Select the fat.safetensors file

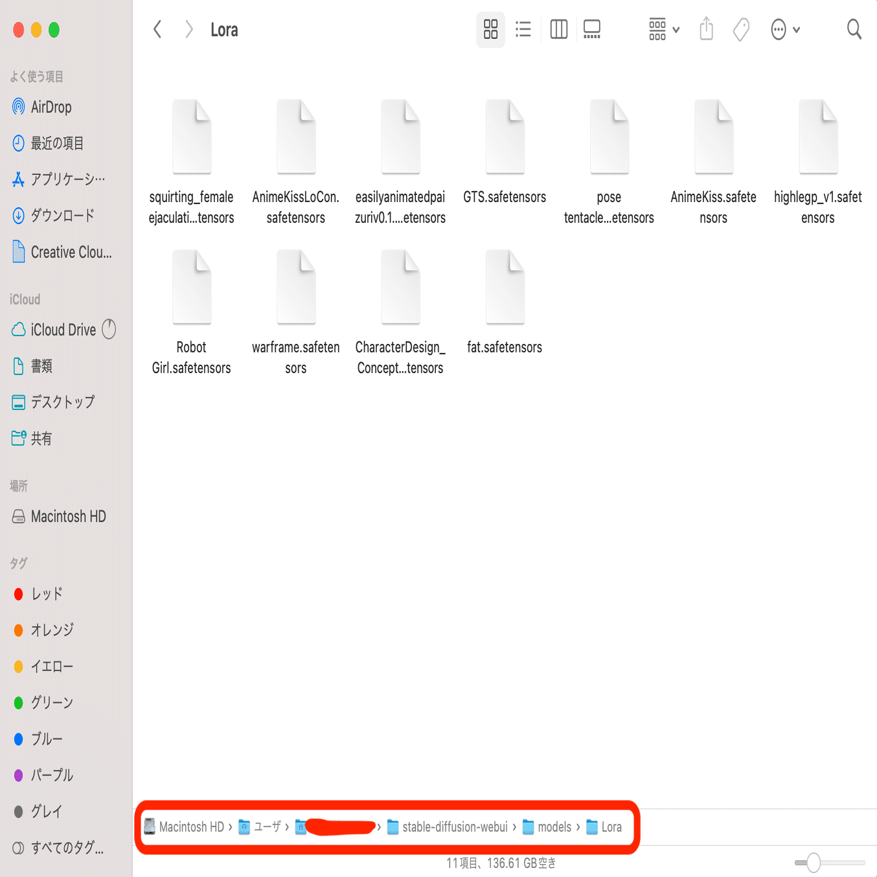point(505,303)
